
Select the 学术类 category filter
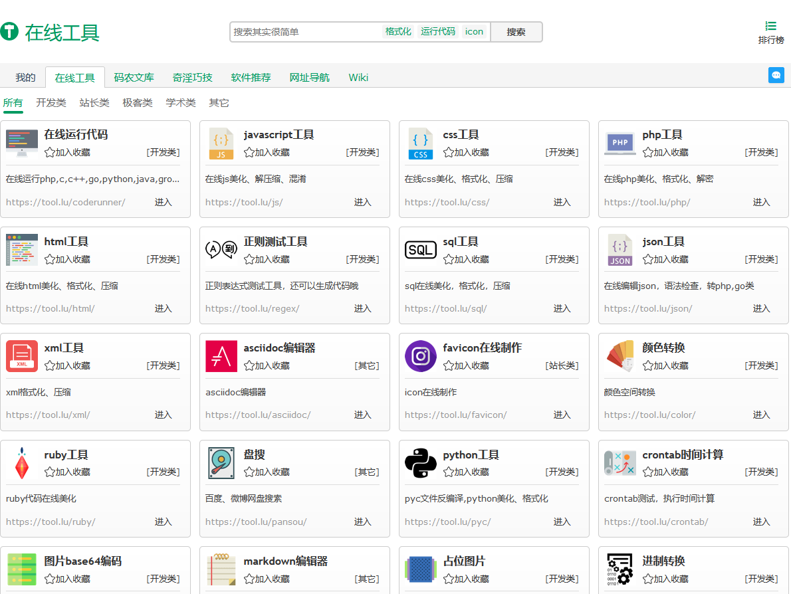coord(181,102)
